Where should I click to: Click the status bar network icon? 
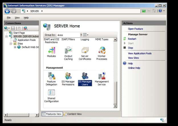click(x=162, y=120)
